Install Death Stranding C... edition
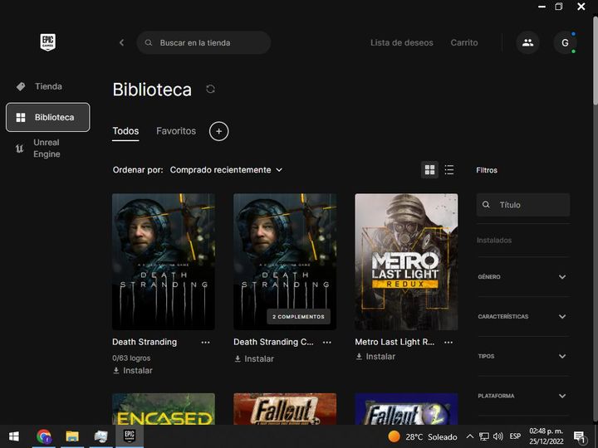598x448 pixels. [x=254, y=359]
